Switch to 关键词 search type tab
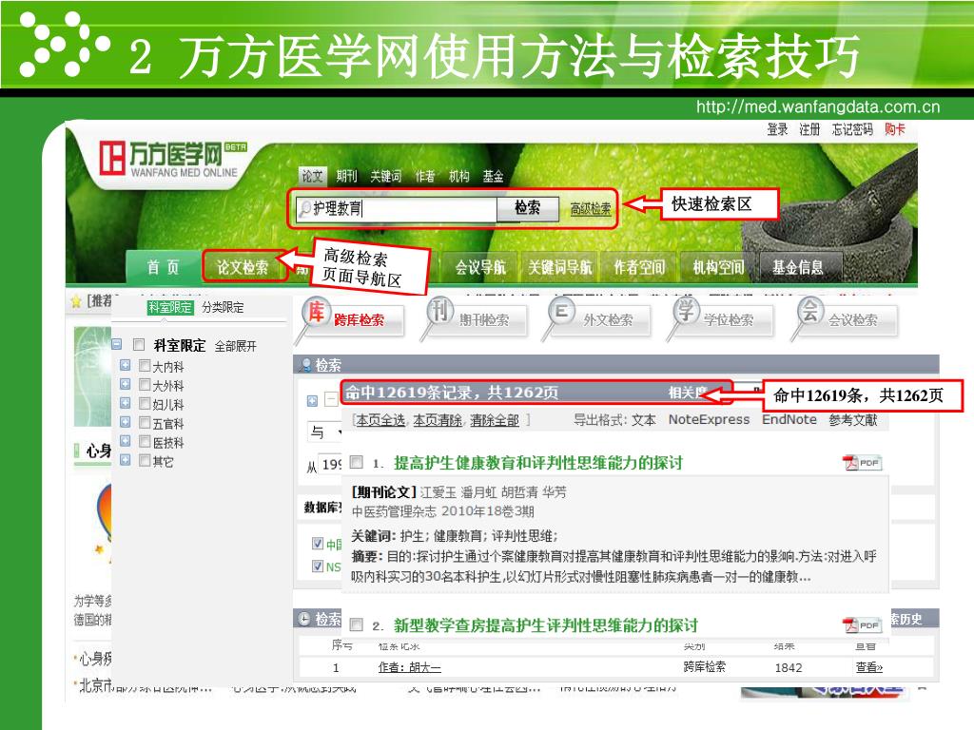Viewport: 974px width, 730px height. (386, 176)
